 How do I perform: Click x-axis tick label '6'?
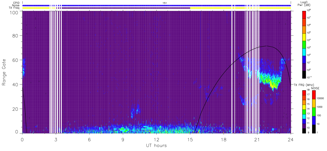tap(89, 140)
